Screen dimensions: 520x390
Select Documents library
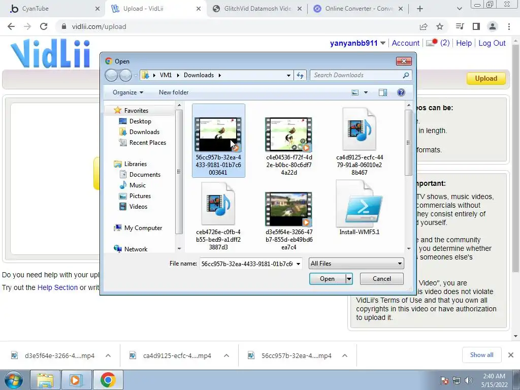(x=145, y=175)
